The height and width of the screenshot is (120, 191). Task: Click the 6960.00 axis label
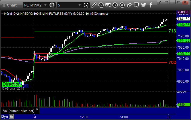tap(183, 81)
